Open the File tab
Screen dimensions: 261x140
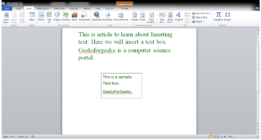(7, 9)
